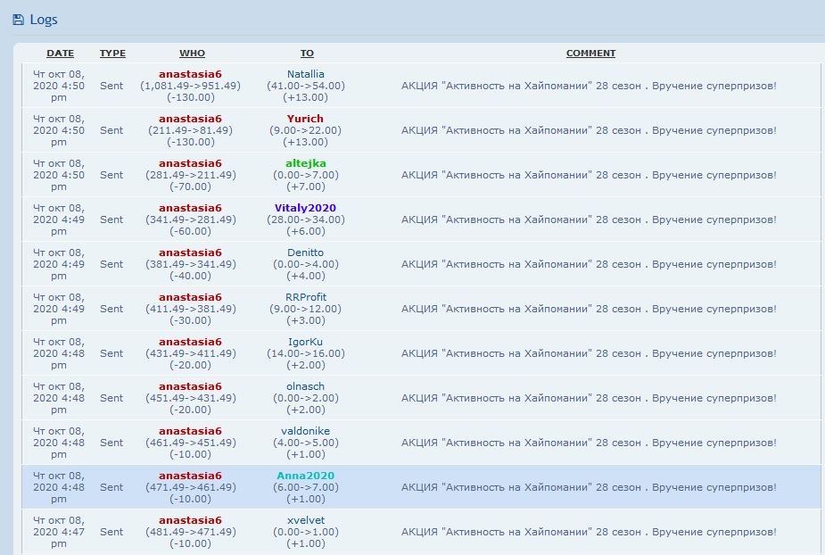Click the floppy disk icon beside Logs
The height and width of the screenshot is (555, 825).
pos(18,20)
